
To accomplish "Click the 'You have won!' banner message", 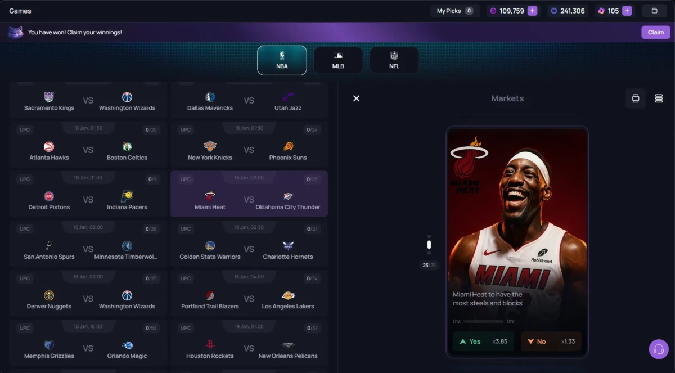I will (75, 32).
